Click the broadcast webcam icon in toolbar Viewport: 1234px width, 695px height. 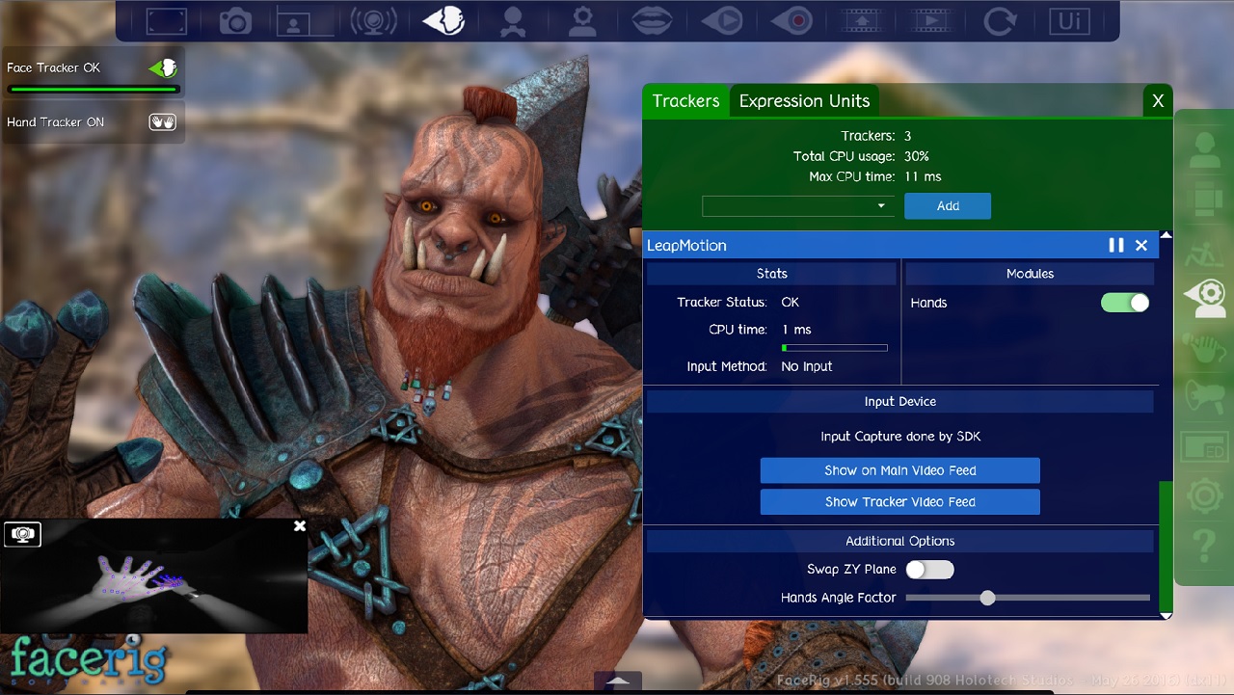374,20
